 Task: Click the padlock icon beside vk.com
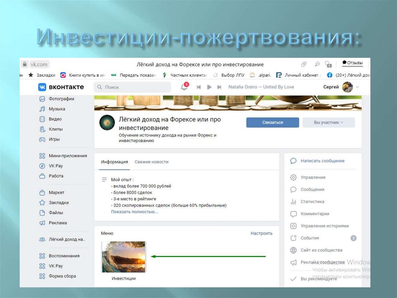coord(24,64)
